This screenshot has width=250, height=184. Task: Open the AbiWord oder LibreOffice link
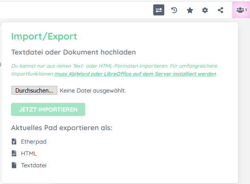pos(135,74)
